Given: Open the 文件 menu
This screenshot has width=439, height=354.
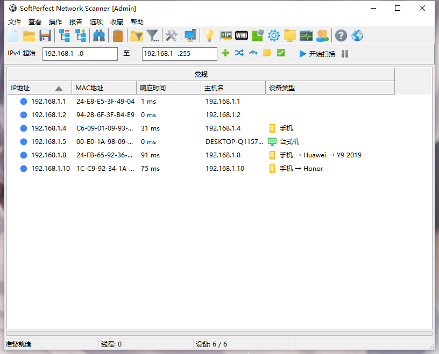Looking at the screenshot, I should (15, 22).
